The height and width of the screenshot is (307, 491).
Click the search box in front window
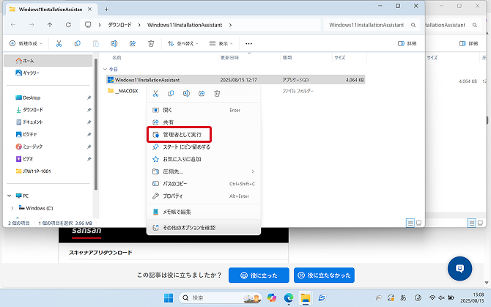[x=372, y=25]
